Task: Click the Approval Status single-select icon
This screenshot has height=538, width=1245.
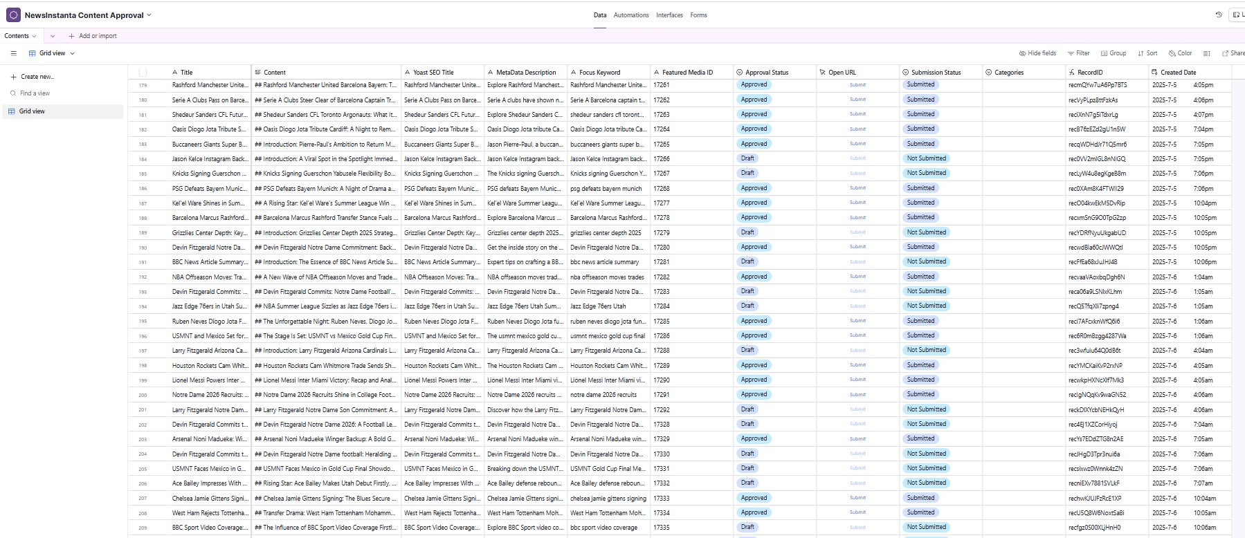Action: coord(740,72)
